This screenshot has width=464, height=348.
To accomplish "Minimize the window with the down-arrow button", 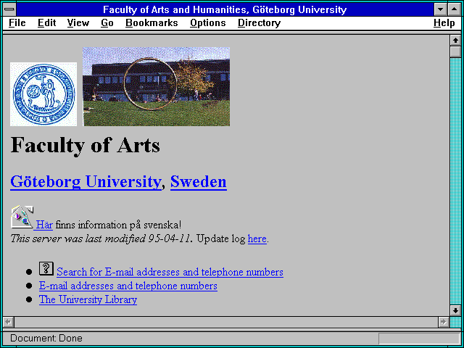I will click(x=441, y=9).
